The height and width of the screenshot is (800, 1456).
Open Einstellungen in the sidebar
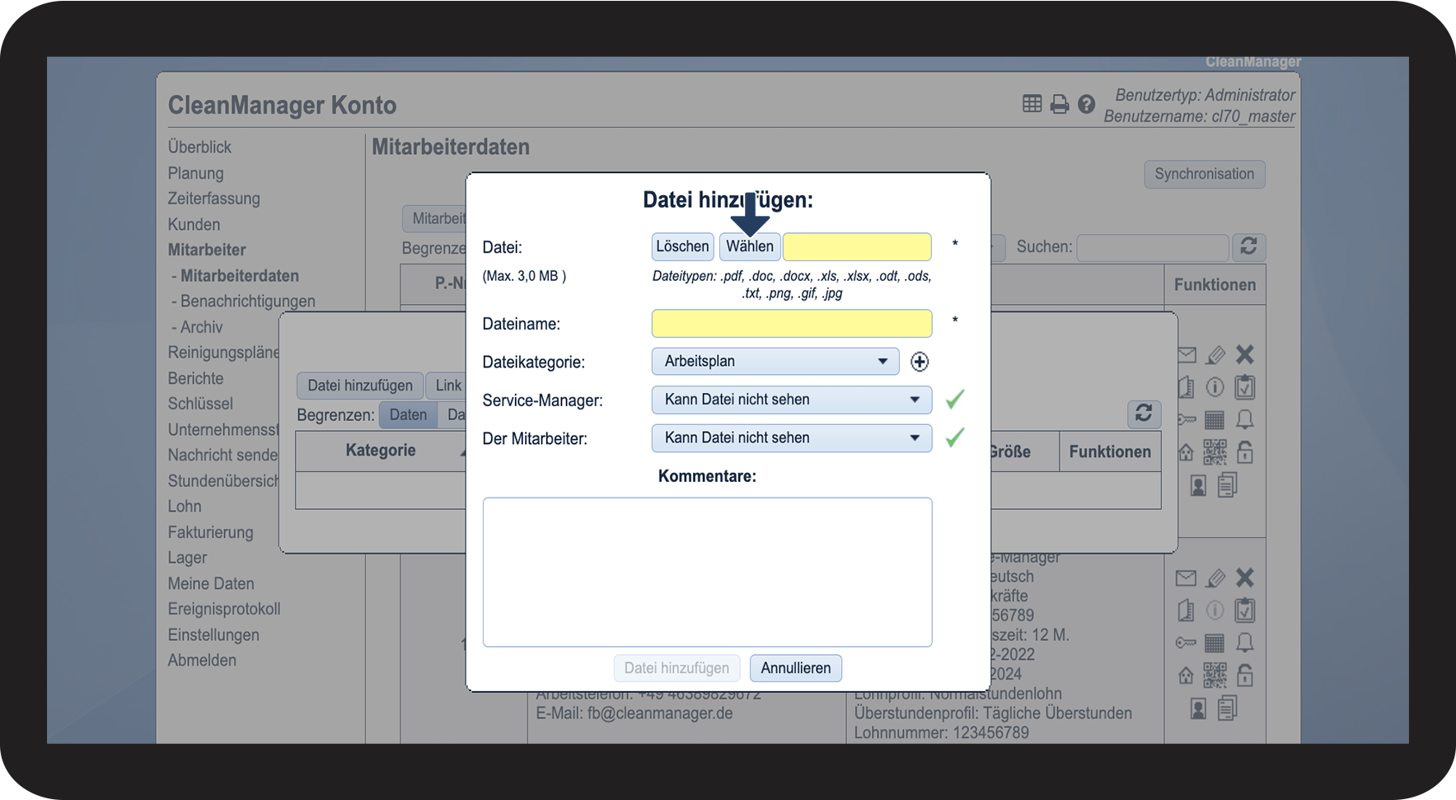[213, 635]
